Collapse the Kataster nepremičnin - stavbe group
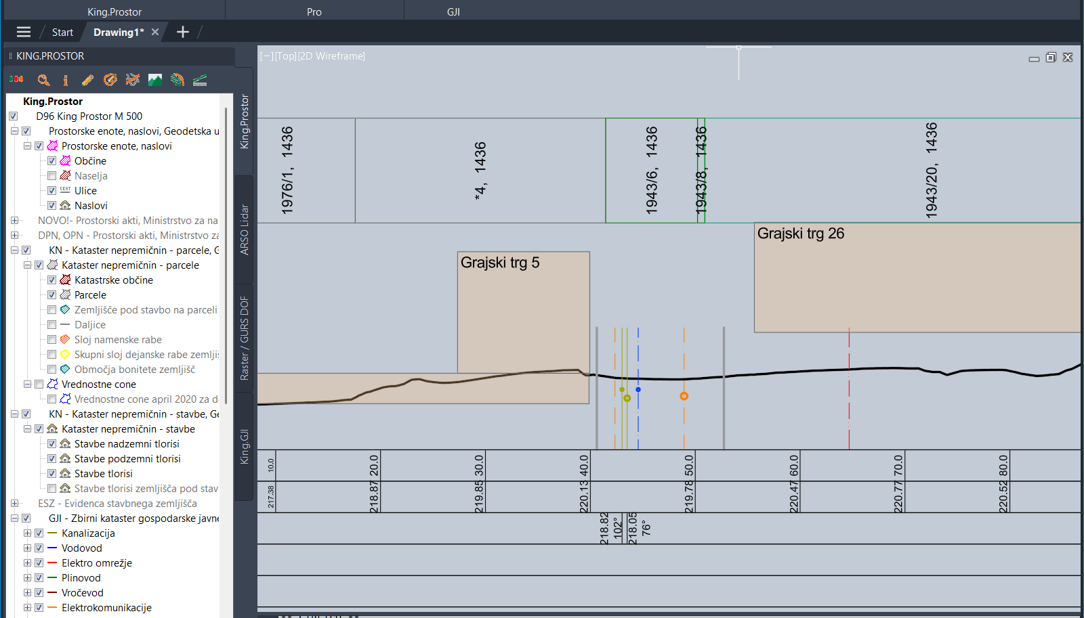The width and height of the screenshot is (1084, 618). click(x=28, y=429)
